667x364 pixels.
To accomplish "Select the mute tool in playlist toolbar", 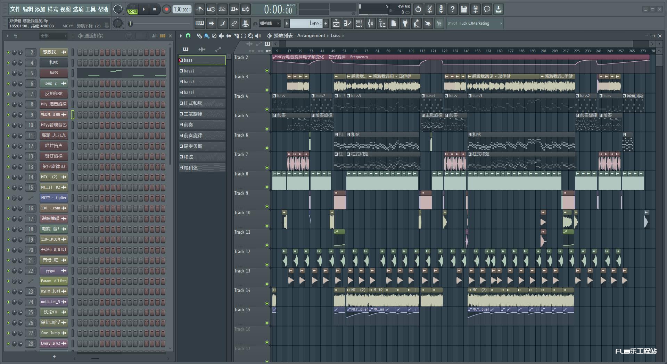I will pos(221,36).
